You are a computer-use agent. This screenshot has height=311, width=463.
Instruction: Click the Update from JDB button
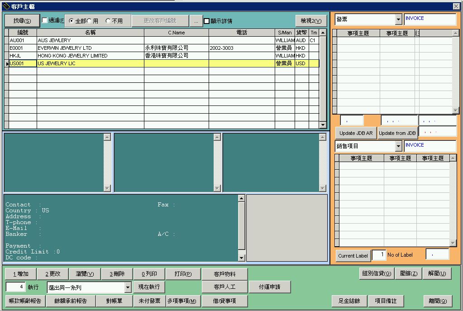click(397, 133)
